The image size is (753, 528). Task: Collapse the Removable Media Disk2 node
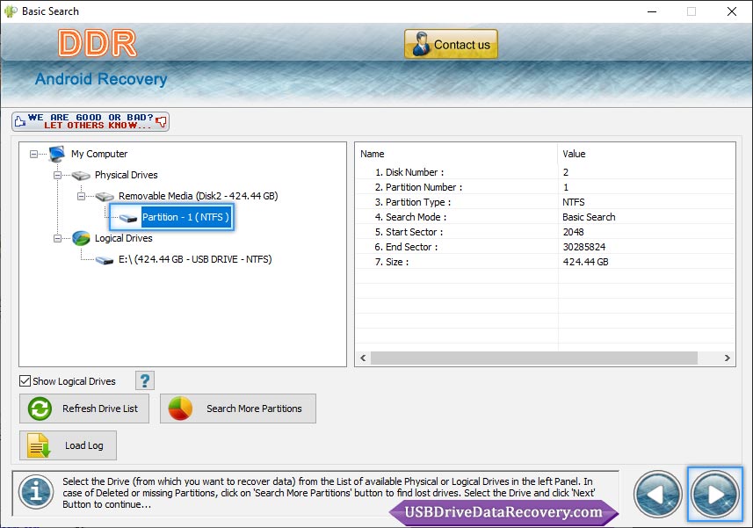[x=81, y=196]
